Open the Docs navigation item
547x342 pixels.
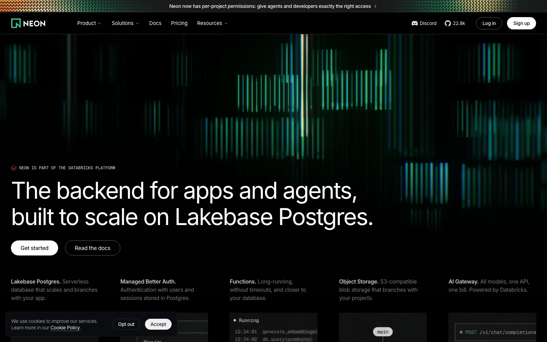pos(155,23)
